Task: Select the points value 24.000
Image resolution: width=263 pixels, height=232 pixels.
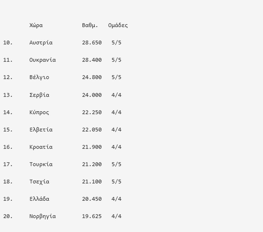Action: click(92, 95)
